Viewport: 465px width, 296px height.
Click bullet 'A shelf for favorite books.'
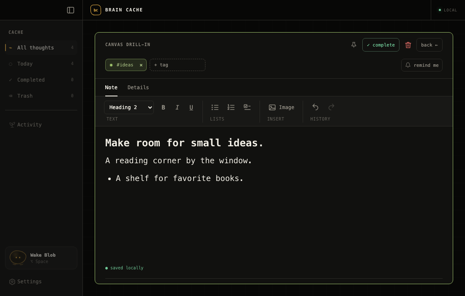[x=180, y=178]
